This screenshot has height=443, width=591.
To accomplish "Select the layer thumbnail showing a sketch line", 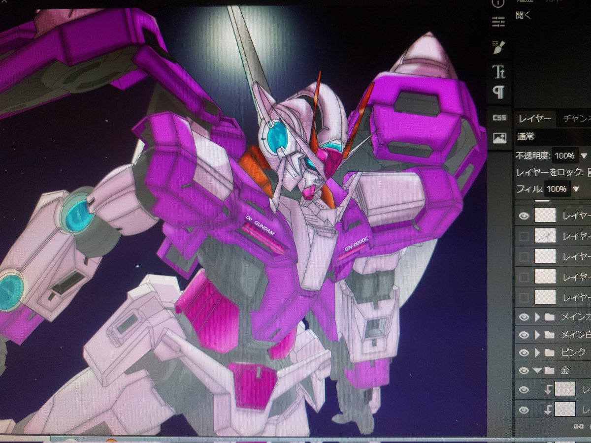I will click(x=545, y=236).
